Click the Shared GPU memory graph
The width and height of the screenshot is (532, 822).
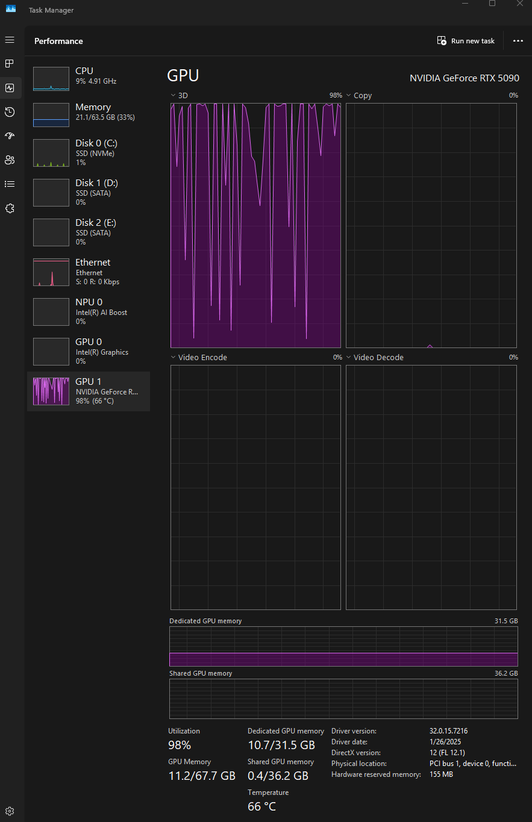[343, 699]
